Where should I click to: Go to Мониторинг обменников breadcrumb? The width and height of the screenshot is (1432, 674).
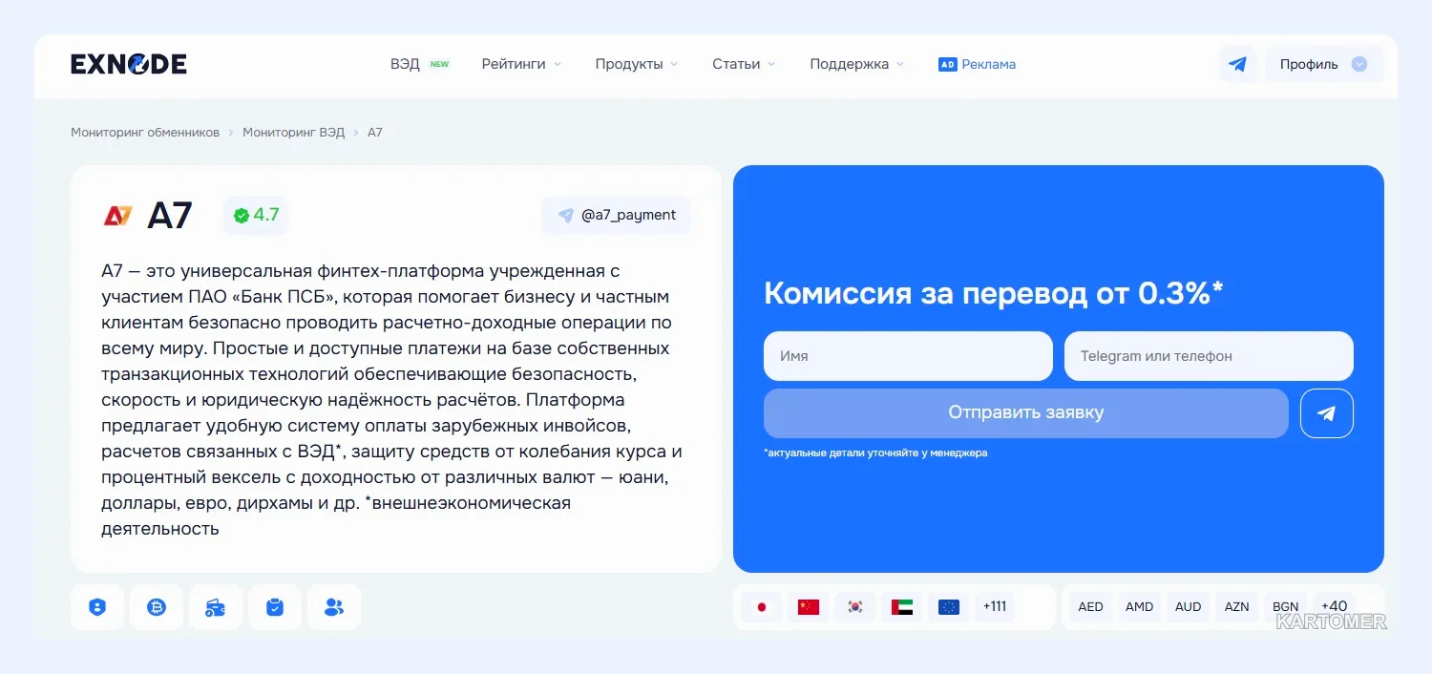pyautogui.click(x=145, y=132)
